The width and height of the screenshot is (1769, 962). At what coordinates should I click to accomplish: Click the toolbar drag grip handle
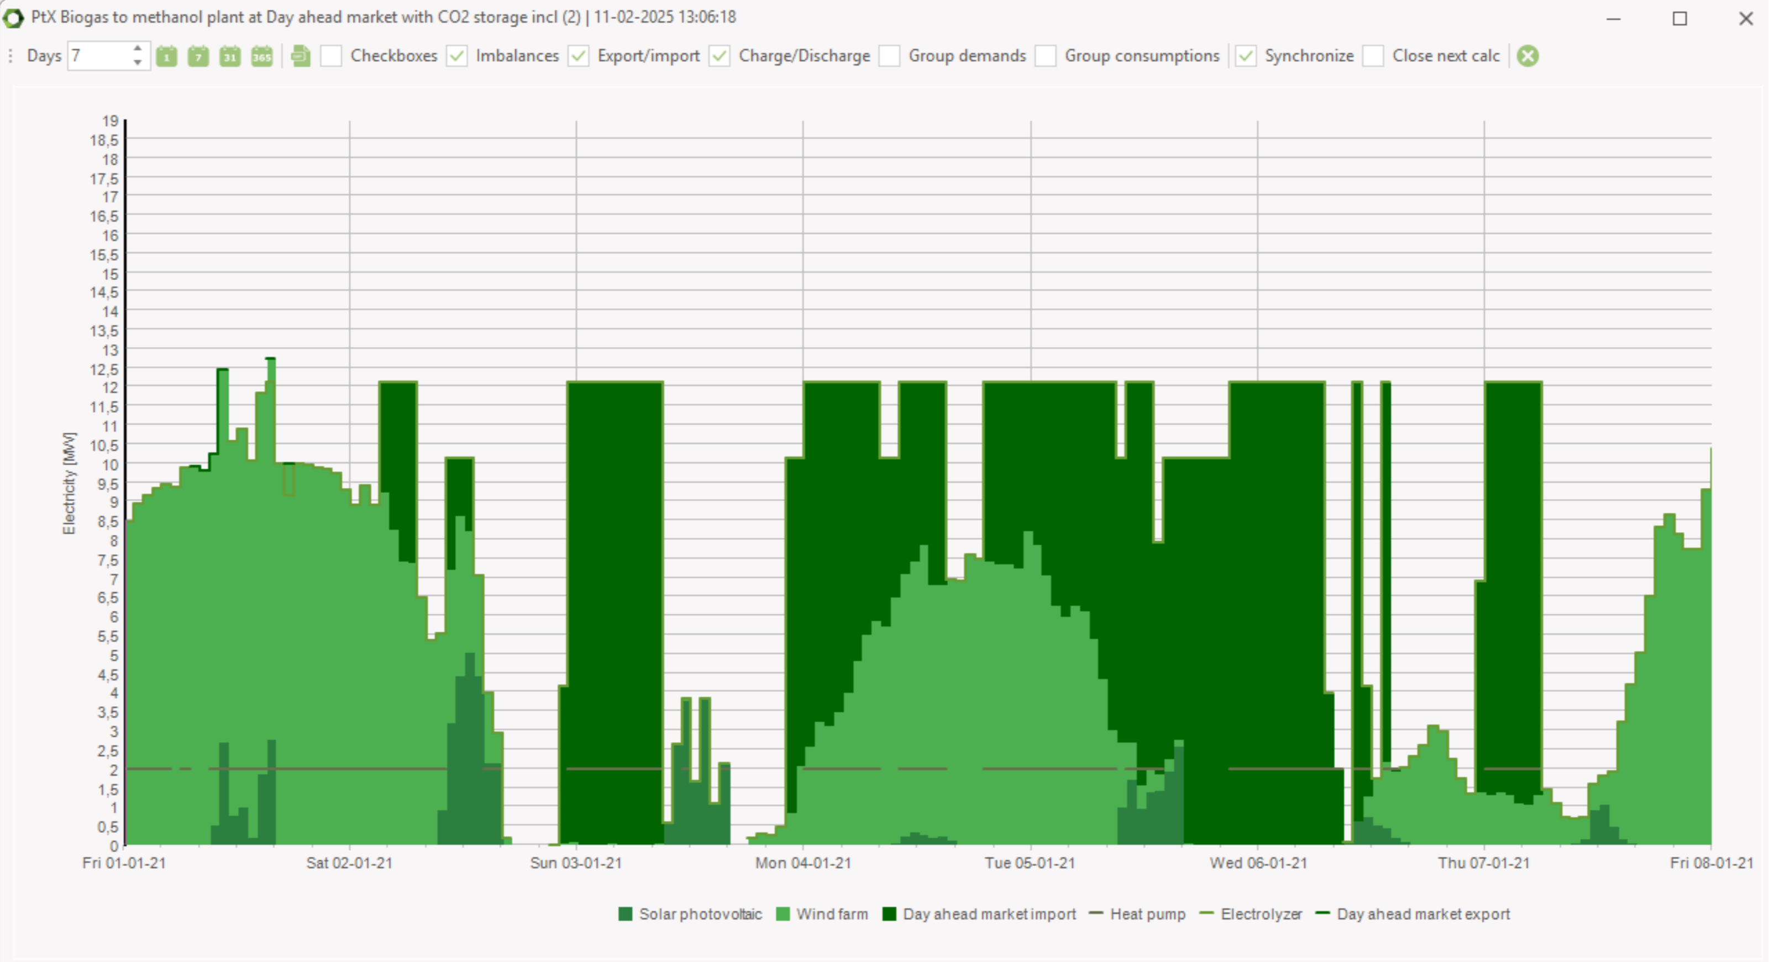(11, 56)
